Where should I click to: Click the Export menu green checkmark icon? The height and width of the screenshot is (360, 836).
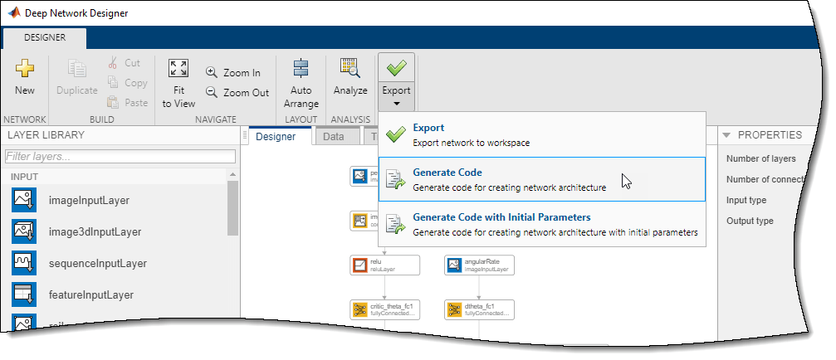click(396, 134)
